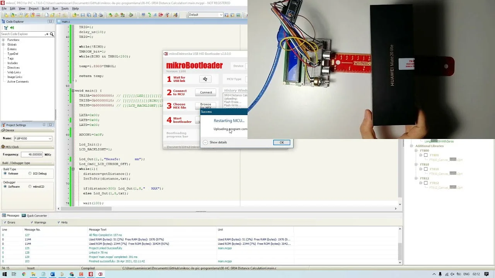Image resolution: width=495 pixels, height=278 pixels.
Task: Open the Build menu
Action: point(45,8)
